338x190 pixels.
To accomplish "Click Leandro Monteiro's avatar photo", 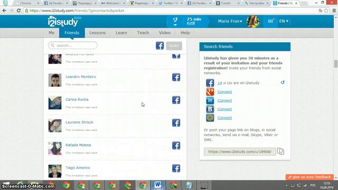I will [55, 80].
